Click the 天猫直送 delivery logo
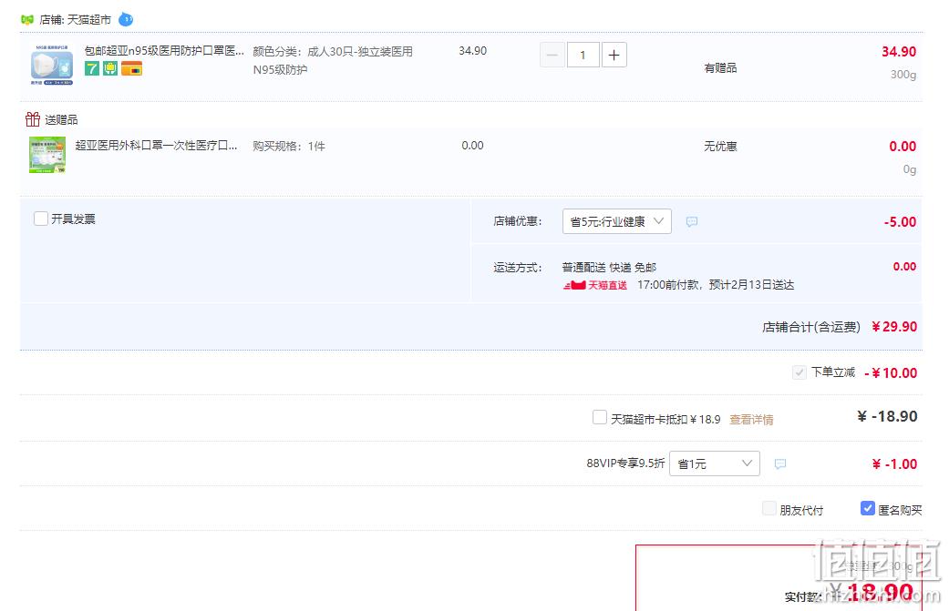This screenshot has width=949, height=611. 595,285
